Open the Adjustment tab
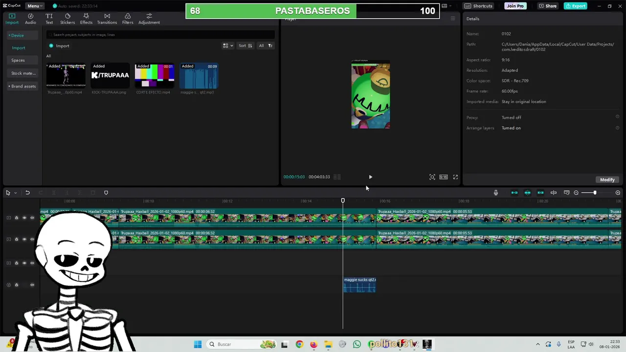The height and width of the screenshot is (352, 626). 149,19
